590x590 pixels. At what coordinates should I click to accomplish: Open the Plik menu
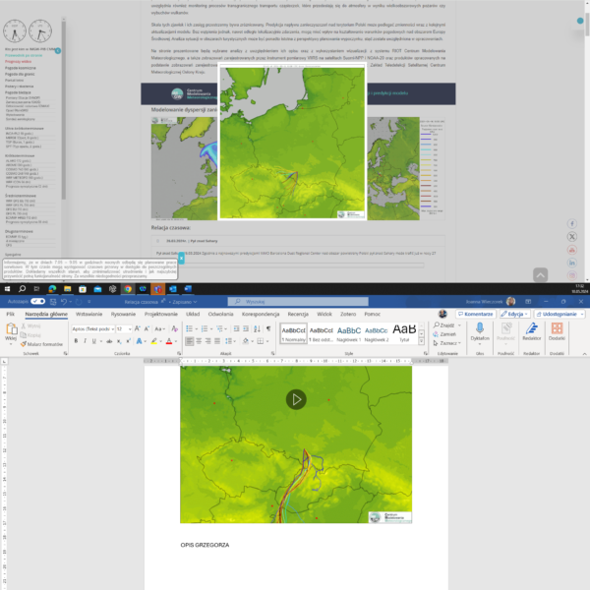coord(10,314)
